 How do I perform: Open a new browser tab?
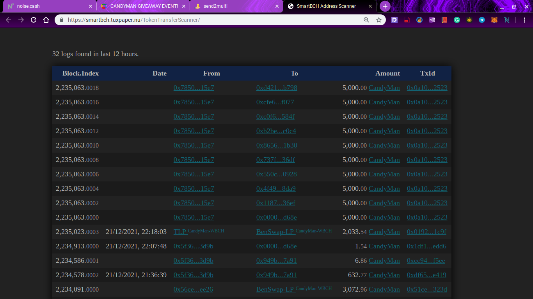click(x=385, y=6)
